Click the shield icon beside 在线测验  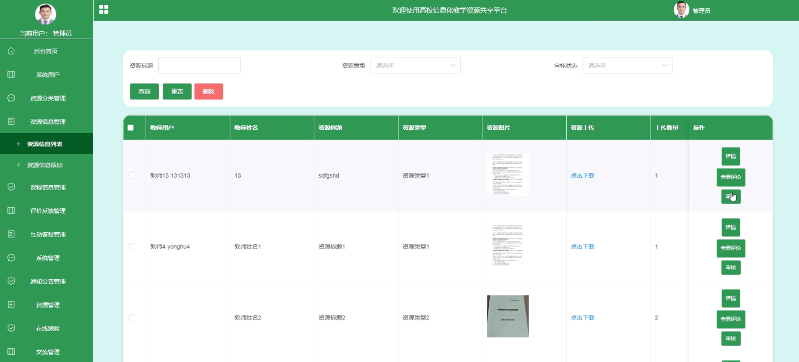11,328
